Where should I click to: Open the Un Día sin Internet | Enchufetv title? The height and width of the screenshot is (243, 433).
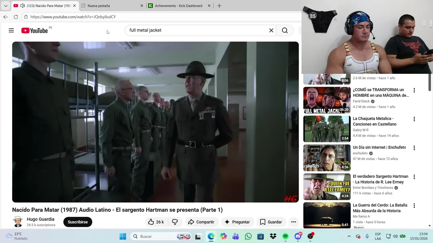(379, 147)
